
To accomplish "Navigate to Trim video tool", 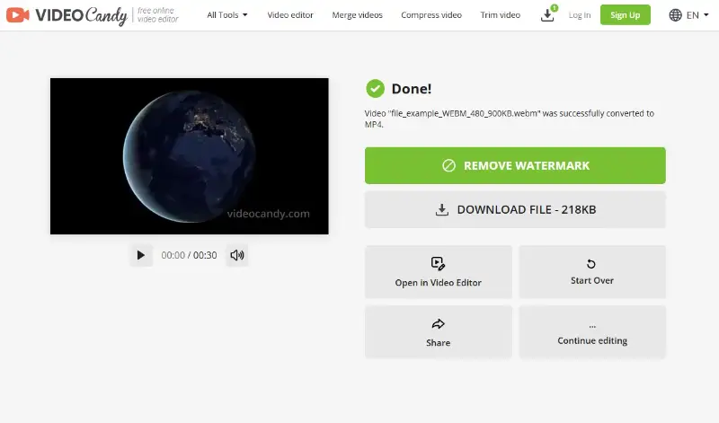I will click(500, 15).
